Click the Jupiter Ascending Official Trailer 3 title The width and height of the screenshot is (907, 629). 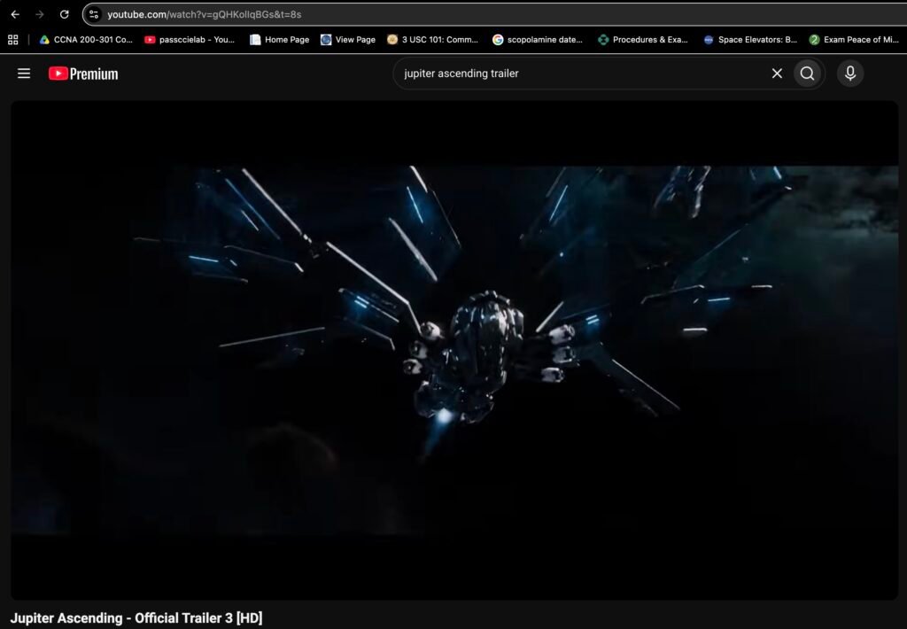136,618
